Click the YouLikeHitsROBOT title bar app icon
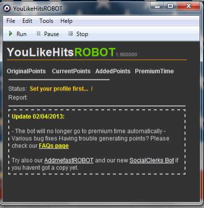204x208 pixels. [x=7, y=8]
